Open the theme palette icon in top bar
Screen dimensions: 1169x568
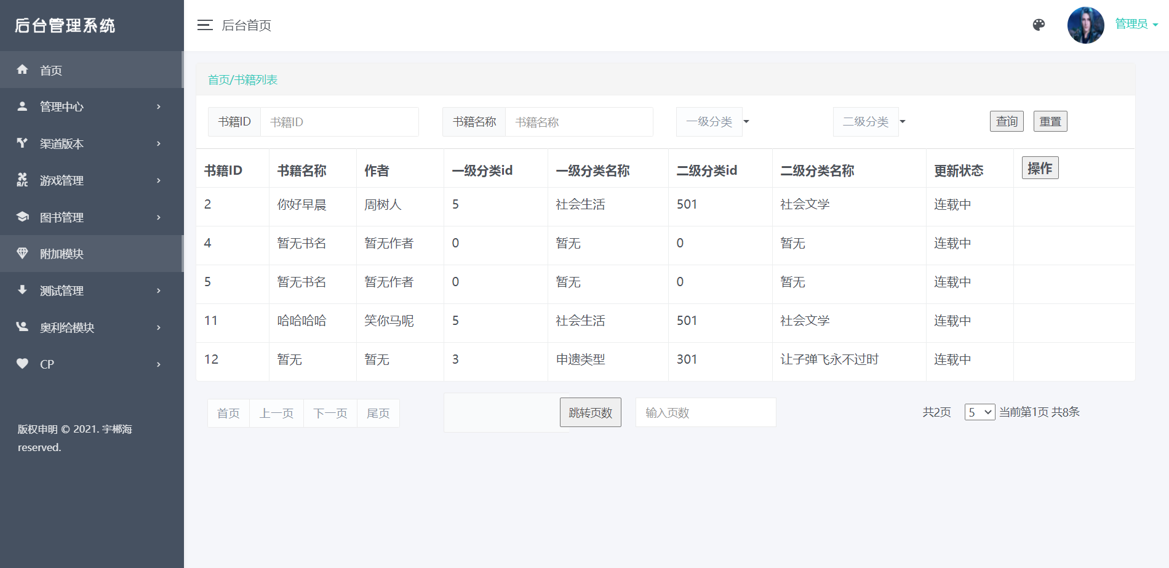pos(1039,25)
